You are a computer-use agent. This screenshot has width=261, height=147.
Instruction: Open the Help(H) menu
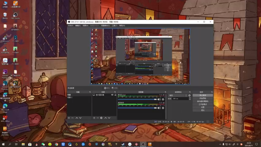pos(122,25)
